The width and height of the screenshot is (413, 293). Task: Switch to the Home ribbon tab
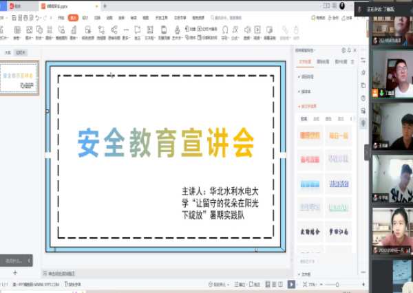coord(61,18)
